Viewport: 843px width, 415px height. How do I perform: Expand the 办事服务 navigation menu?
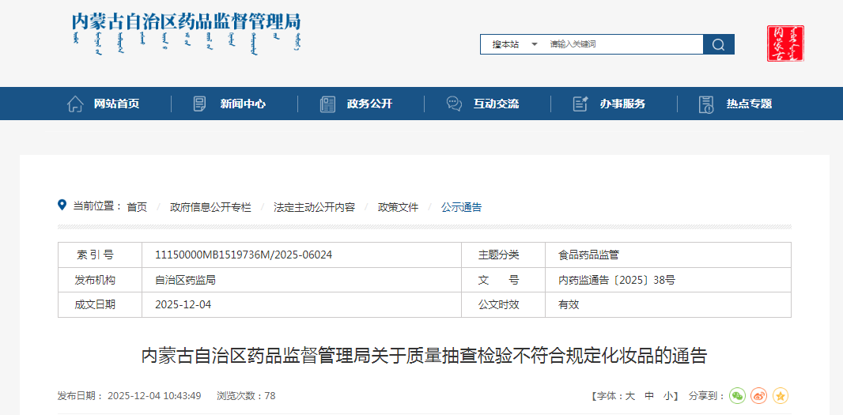(x=622, y=104)
